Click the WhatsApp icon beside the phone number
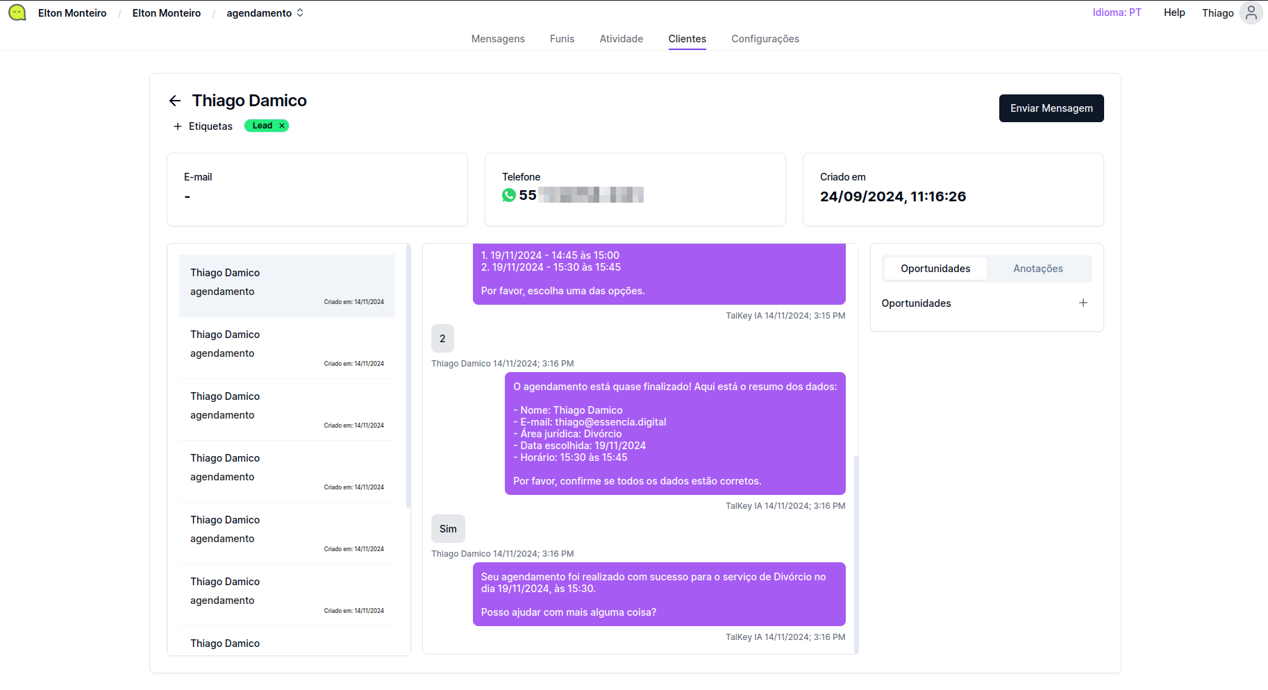 (x=509, y=196)
